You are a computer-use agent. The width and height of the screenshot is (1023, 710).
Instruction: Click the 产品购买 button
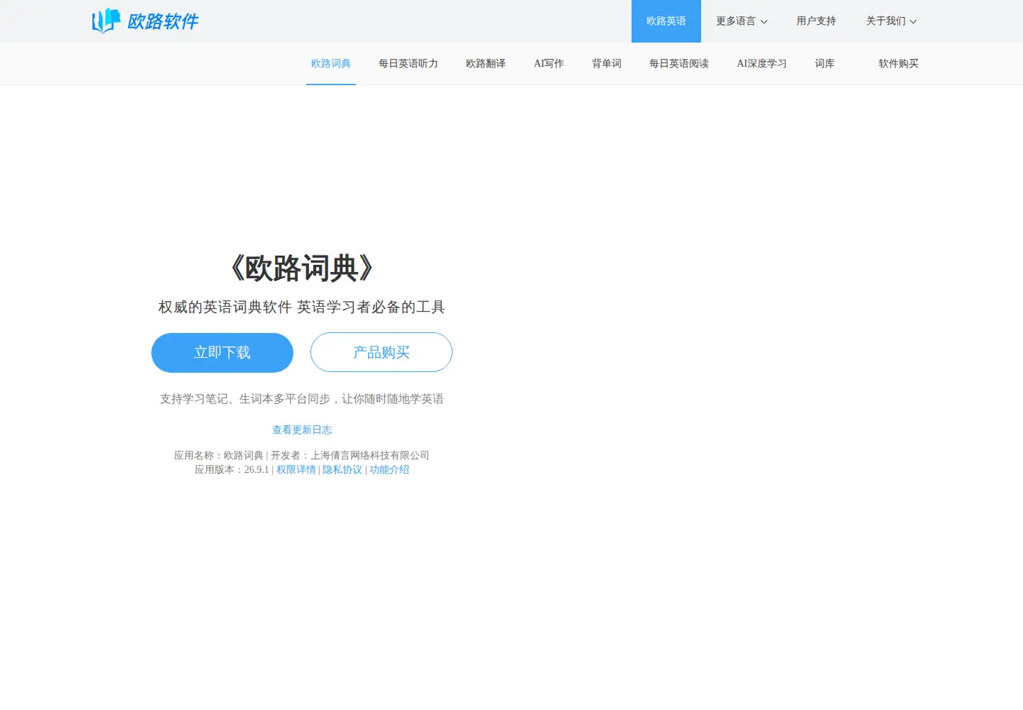tap(381, 353)
